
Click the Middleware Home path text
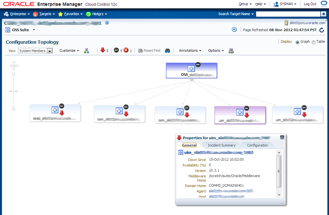[234, 176]
